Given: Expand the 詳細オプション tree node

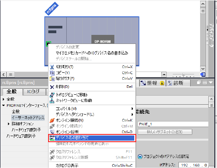Looking at the screenshot, I should pos(9,124).
